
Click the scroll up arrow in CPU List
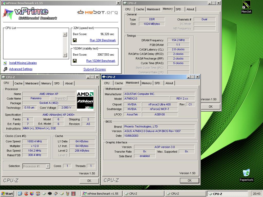pos(65,34)
